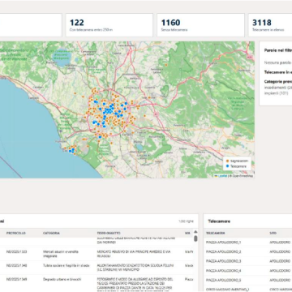The image size is (292, 292).
Task: Sort by the SITO column header
Action: coord(273,233)
